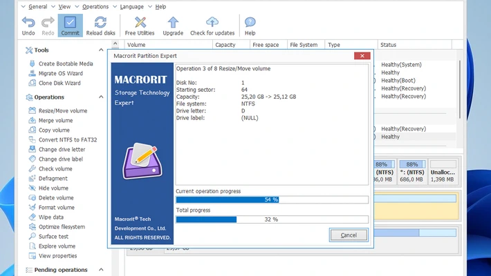Click the View properties icon
Screen dimensions: 491x276
[x=32, y=256]
